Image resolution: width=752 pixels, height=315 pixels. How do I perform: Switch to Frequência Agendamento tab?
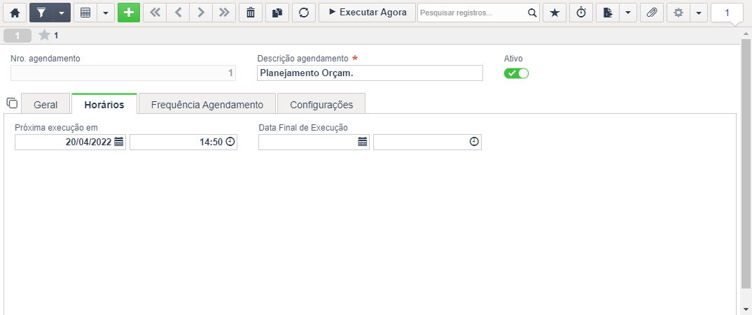pyautogui.click(x=207, y=105)
